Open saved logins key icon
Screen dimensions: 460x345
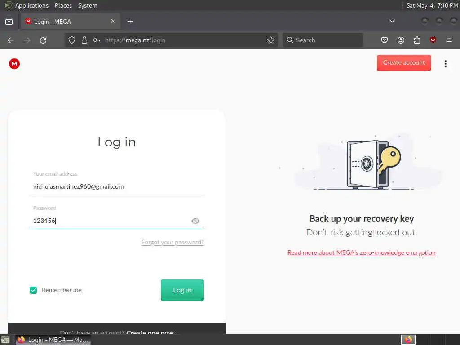coord(97,40)
